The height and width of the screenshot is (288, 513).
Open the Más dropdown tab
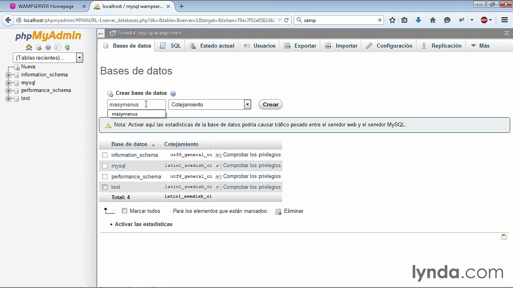480,46
